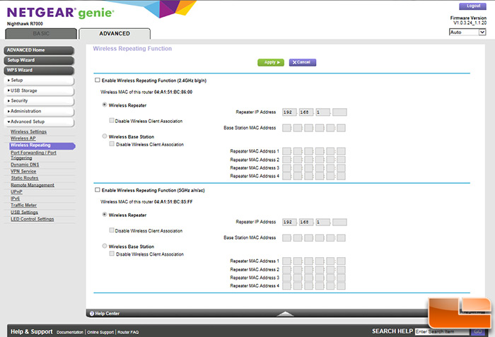Toggle Disable Wireless Client Association under 5GHz Repeater

pyautogui.click(x=112, y=230)
